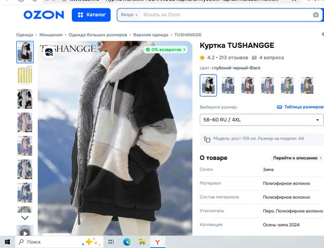The image size is (324, 248).
Task: Play the product video thumbnail
Action: [x=25, y=231]
